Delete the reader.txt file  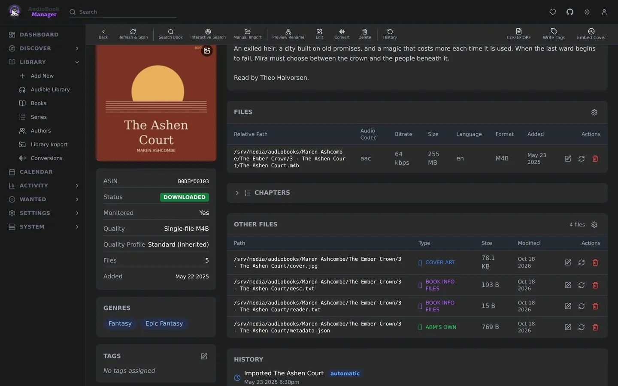[x=595, y=306]
